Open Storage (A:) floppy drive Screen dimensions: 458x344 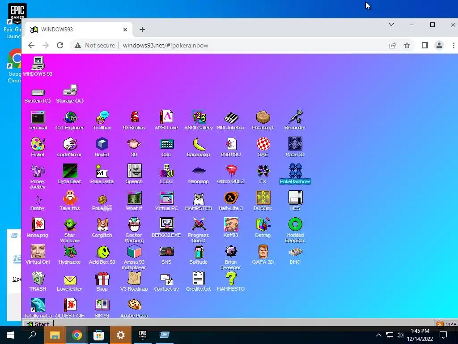pos(70,90)
